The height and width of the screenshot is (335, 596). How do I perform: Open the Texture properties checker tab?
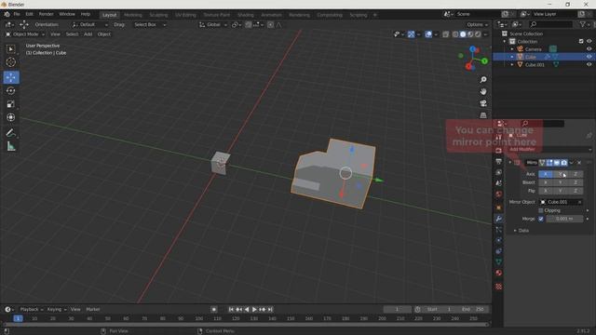click(499, 287)
